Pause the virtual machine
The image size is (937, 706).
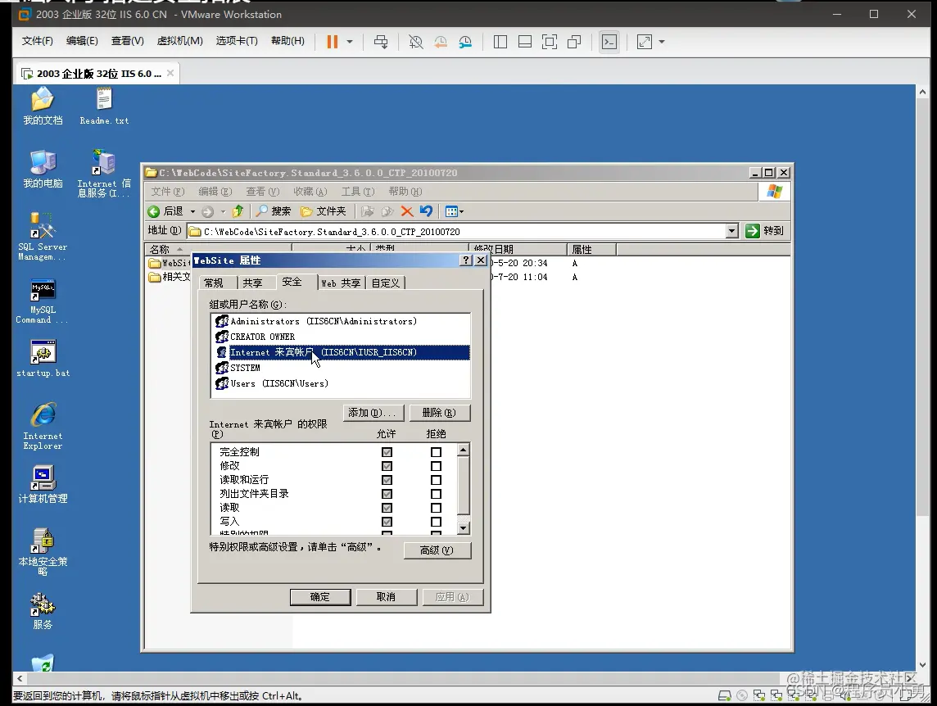pyautogui.click(x=333, y=42)
